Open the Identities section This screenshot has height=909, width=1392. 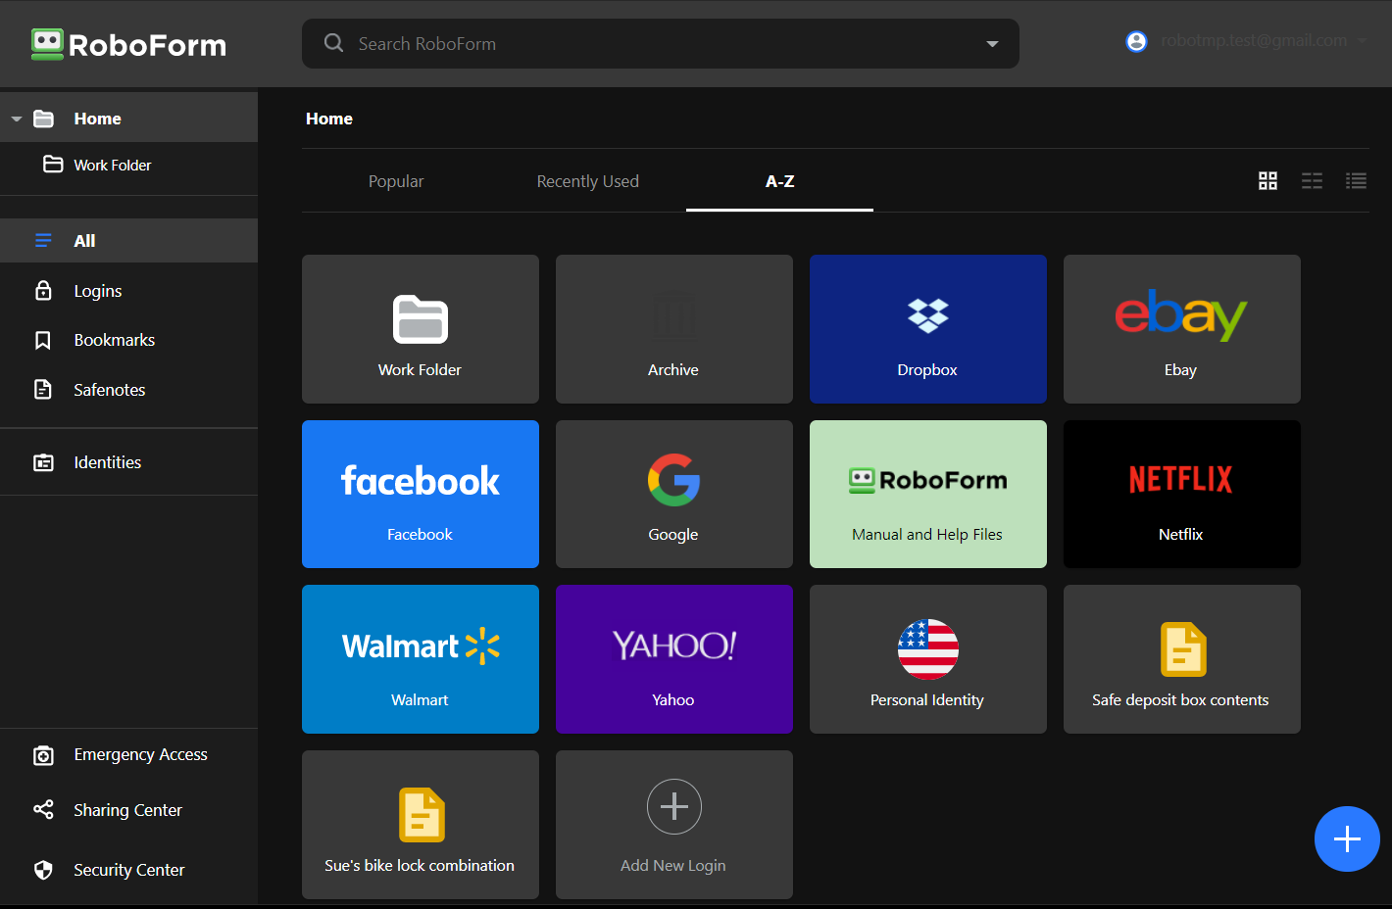point(107,461)
